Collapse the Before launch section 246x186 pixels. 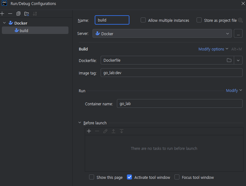click(80, 123)
